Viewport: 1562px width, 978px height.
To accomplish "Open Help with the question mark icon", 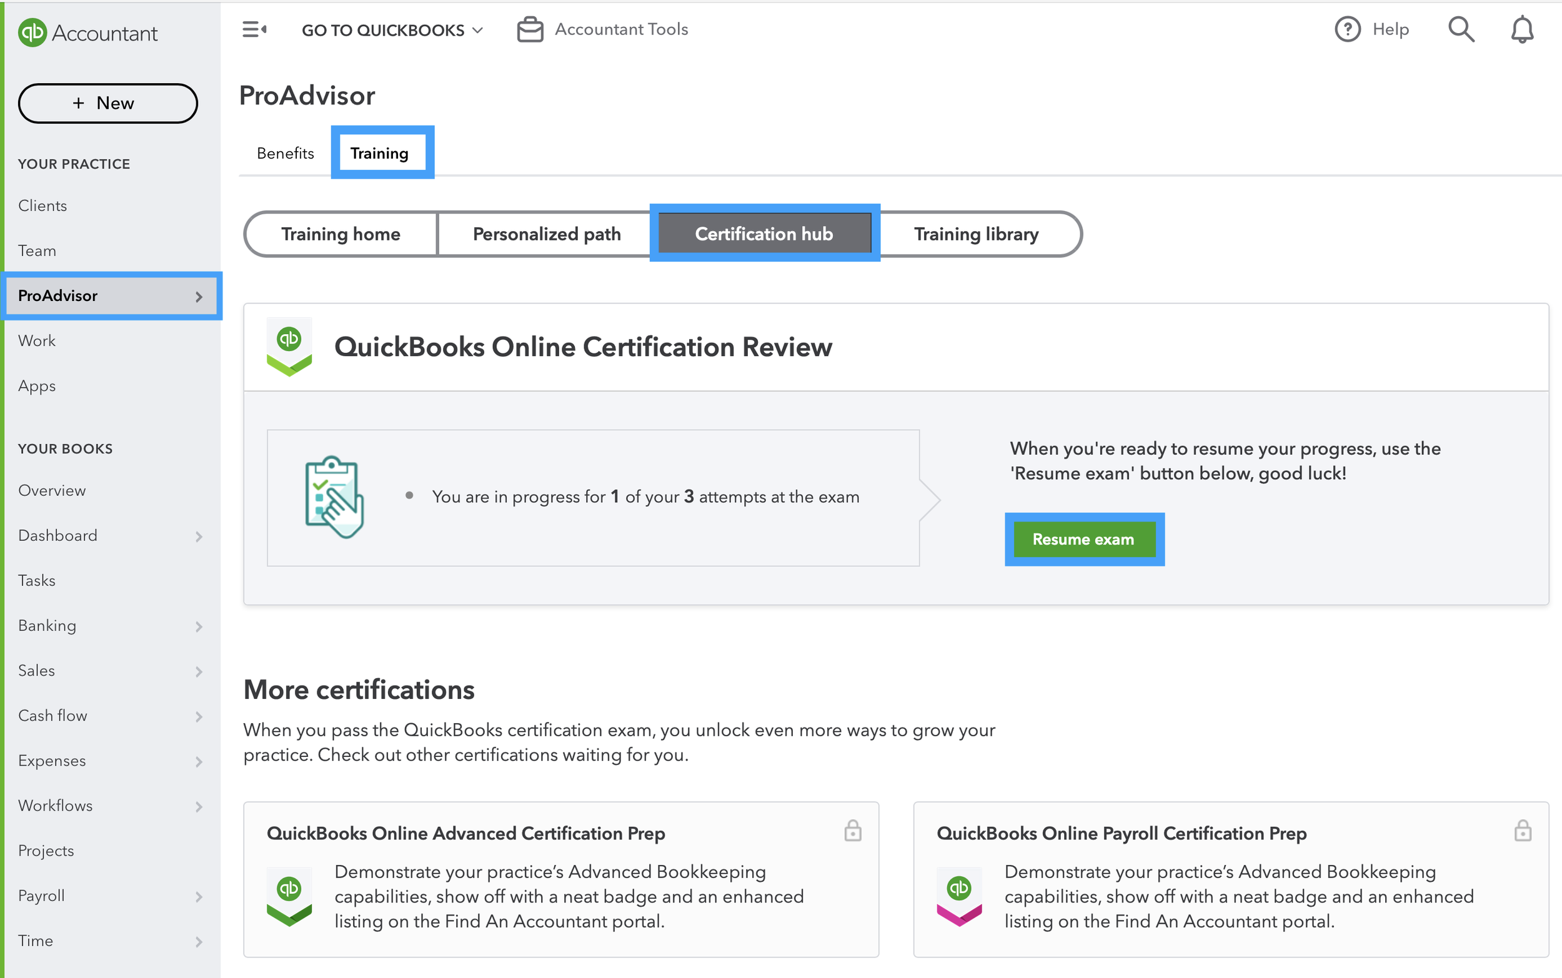I will point(1347,30).
